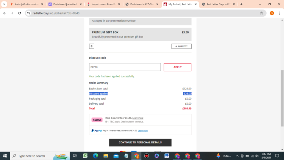The height and width of the screenshot is (160, 284).
Task: Open Microsoft Word from the taskbar
Action: 167,156
